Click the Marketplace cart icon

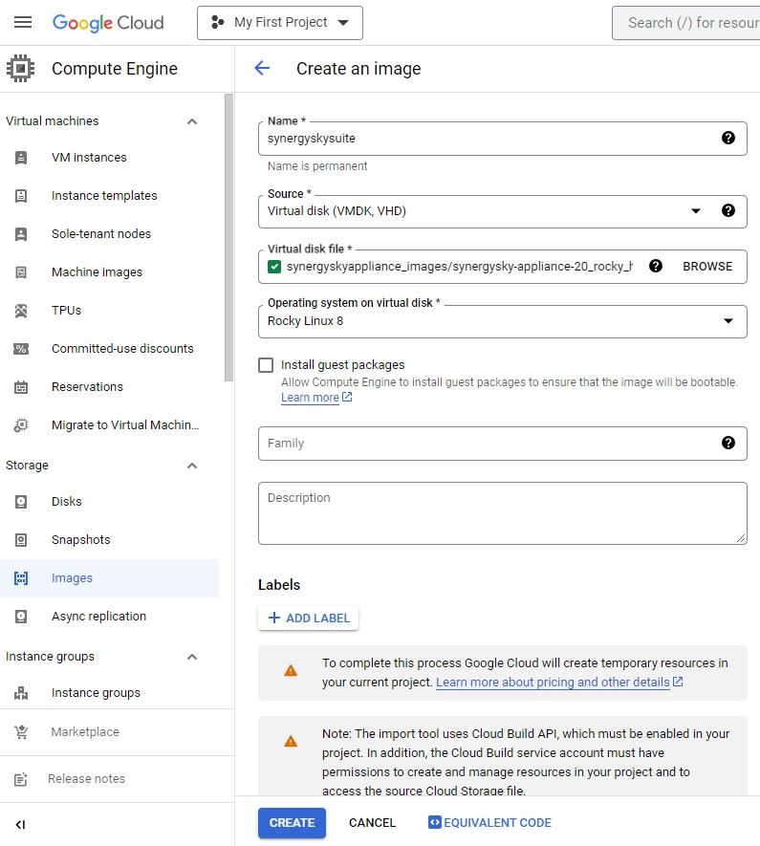[21, 731]
